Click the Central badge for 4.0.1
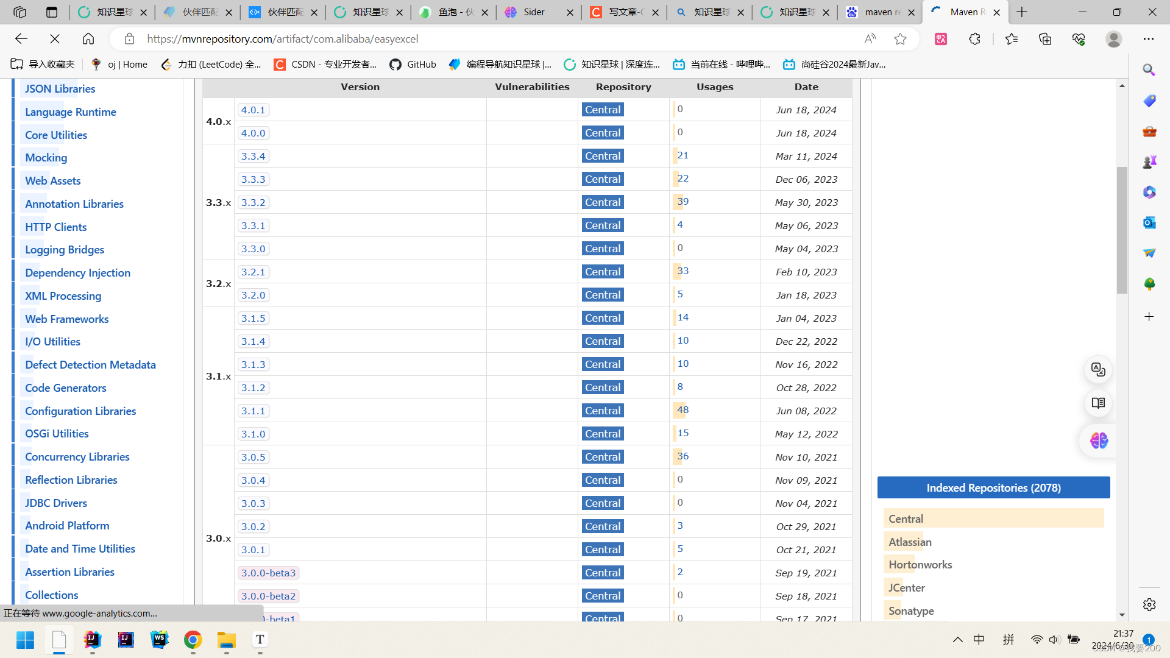 [x=602, y=110]
